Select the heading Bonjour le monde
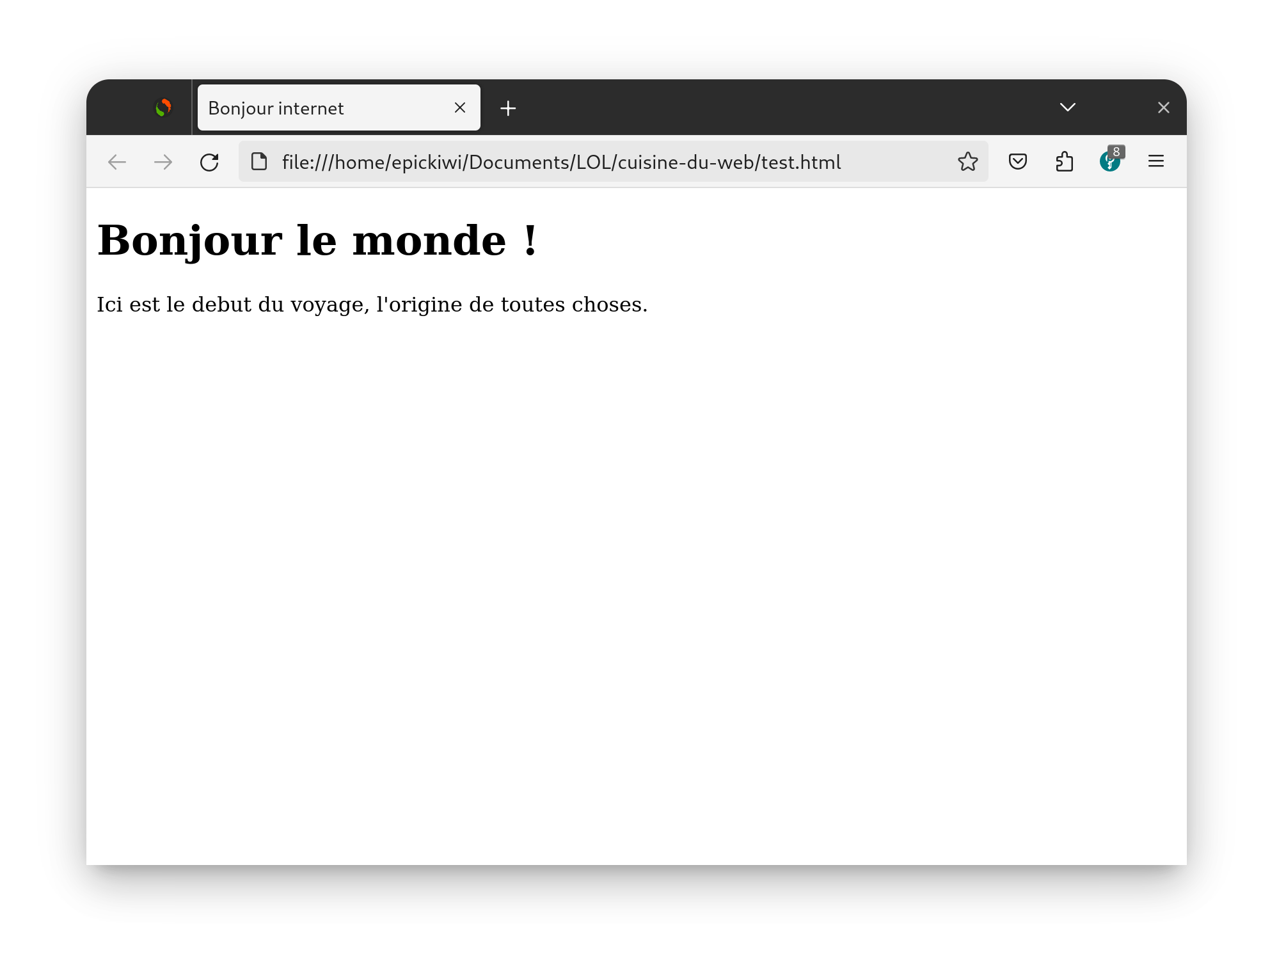 [x=318, y=241]
